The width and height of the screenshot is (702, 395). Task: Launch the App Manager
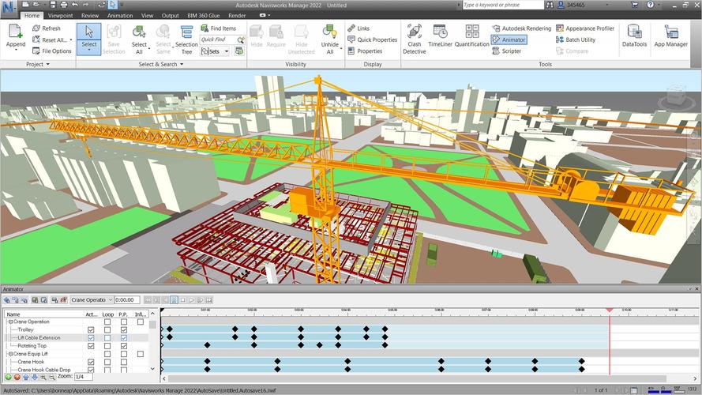[x=671, y=36]
